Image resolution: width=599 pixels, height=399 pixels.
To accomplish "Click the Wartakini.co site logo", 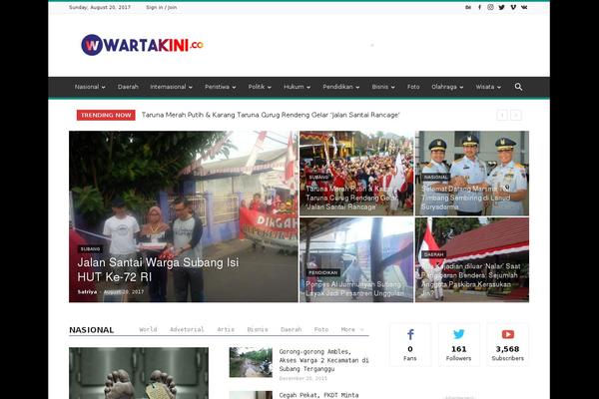I will 142,45.
